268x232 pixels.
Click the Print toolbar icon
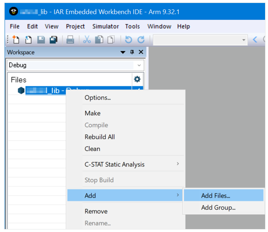point(70,40)
